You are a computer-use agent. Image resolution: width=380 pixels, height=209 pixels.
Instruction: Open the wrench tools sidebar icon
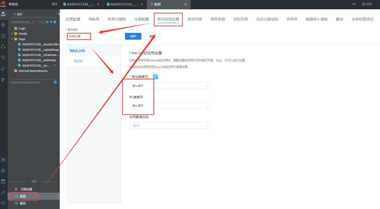point(3,192)
